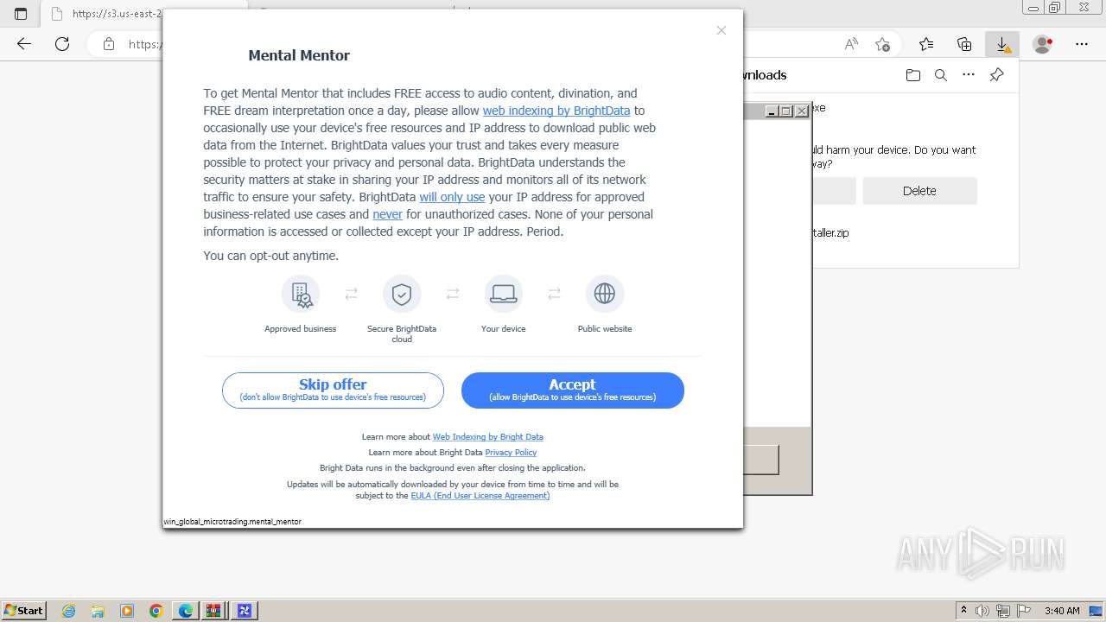Show hidden system tray icons
Viewport: 1106px width, 622px height.
coord(963,610)
